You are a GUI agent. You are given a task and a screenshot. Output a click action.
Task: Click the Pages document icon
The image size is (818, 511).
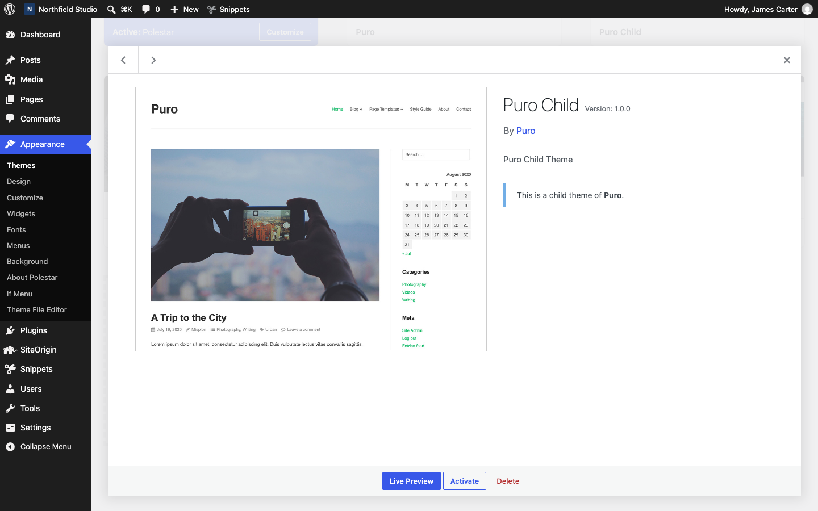point(10,99)
